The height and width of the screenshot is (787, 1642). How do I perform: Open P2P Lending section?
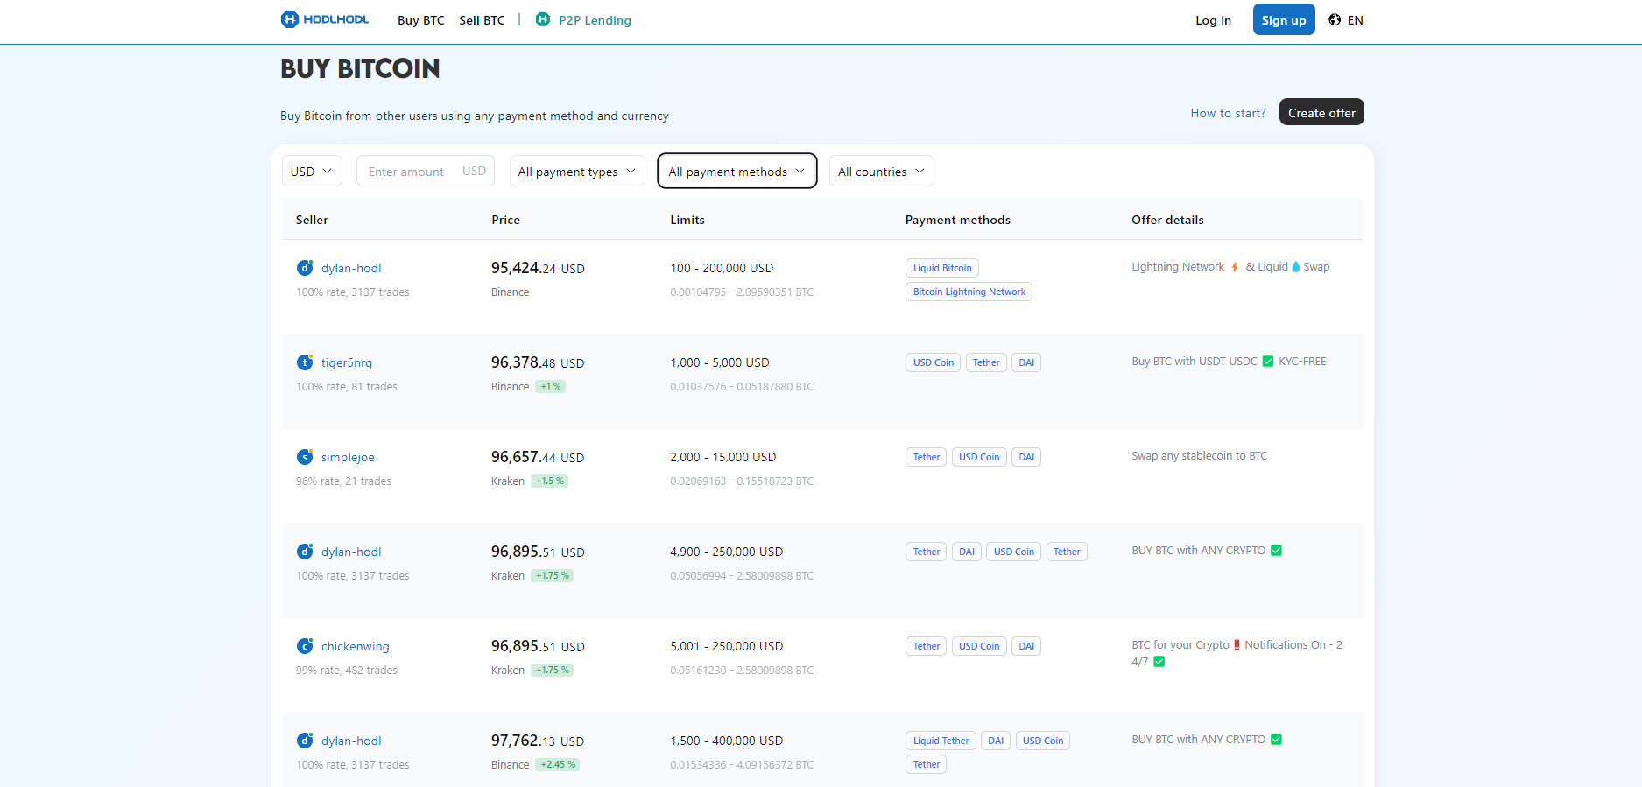tap(595, 20)
